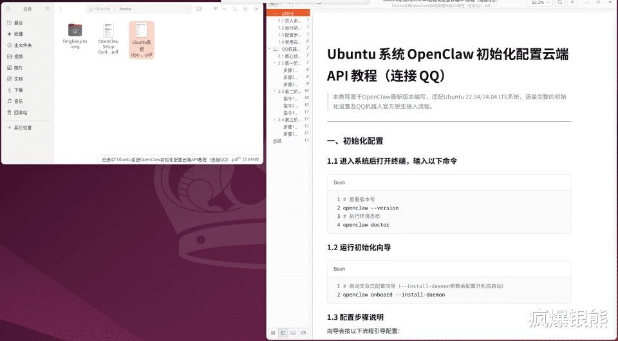This screenshot has height=341, width=618.
Task: Jump to outline entry 1.2 运行初
Action: point(290,28)
